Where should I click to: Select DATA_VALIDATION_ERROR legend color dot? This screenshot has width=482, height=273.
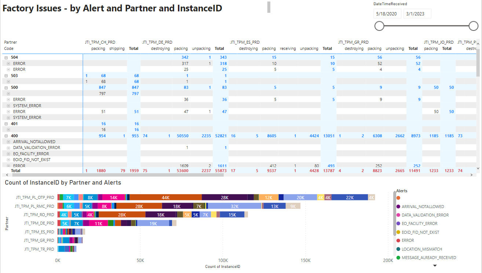point(398,215)
